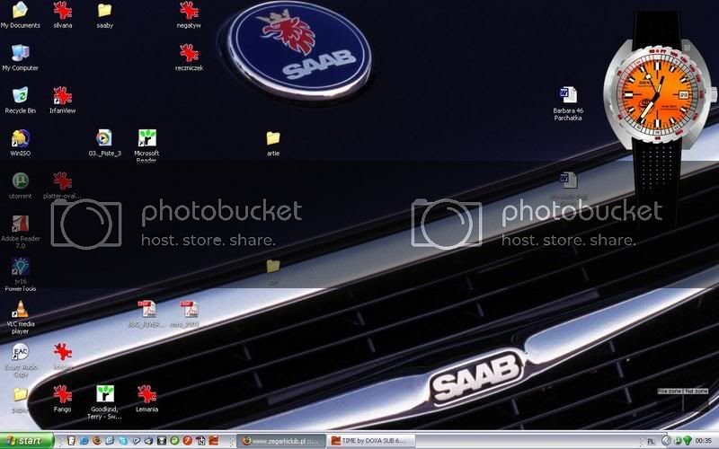Open the Barbara 46 Parchatka Word document
719x449 pixels.
[x=568, y=103]
